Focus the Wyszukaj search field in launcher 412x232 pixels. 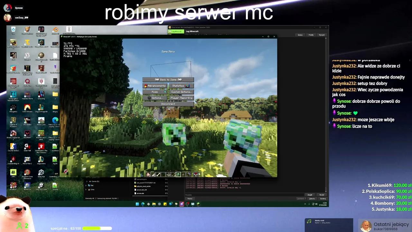point(245,195)
